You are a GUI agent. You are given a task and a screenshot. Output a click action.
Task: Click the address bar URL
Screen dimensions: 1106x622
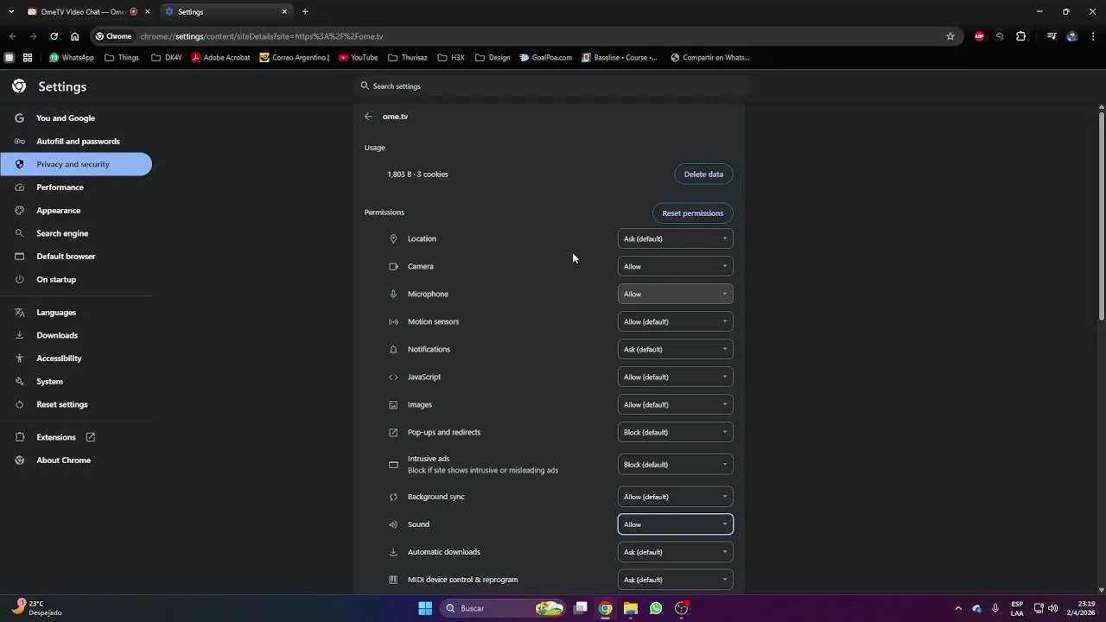[261, 36]
